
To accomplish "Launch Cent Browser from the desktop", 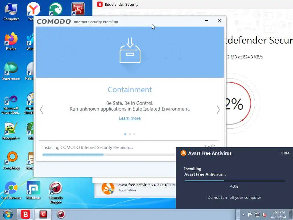I will click(x=11, y=190).
